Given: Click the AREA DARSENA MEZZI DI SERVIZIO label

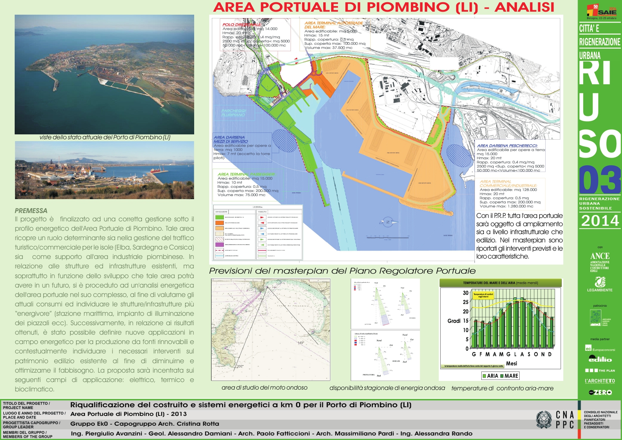Looking at the screenshot, I should click(231, 139).
